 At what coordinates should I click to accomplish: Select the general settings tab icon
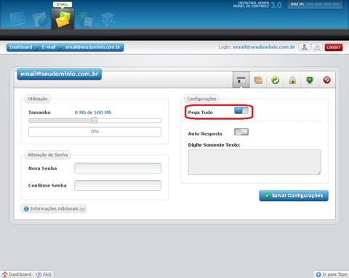tap(241, 80)
